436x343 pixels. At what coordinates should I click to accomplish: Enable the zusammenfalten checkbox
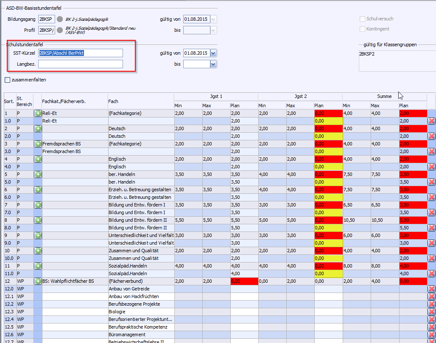(x=8, y=80)
